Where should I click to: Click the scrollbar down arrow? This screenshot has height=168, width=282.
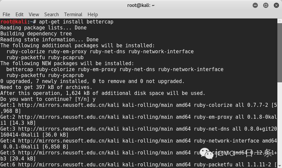[280, 165]
